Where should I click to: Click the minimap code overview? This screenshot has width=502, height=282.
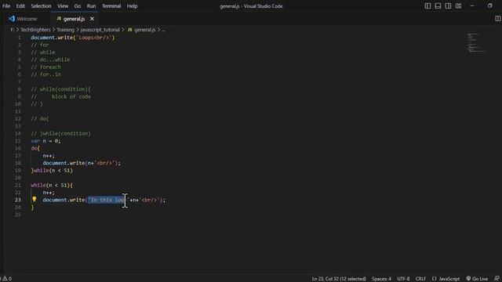click(476, 42)
